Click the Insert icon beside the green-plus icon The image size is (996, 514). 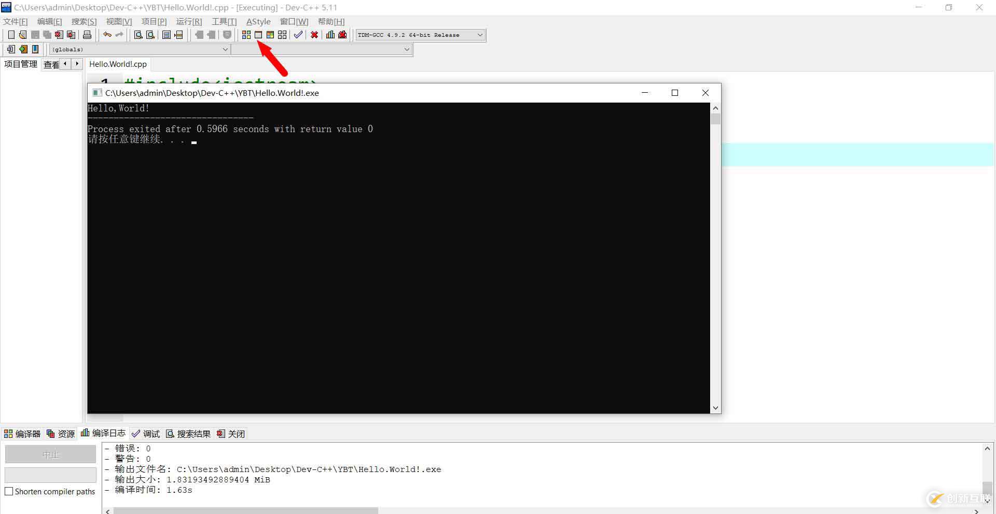click(11, 49)
